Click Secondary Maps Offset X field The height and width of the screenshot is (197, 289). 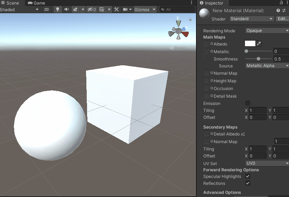tap(258, 156)
